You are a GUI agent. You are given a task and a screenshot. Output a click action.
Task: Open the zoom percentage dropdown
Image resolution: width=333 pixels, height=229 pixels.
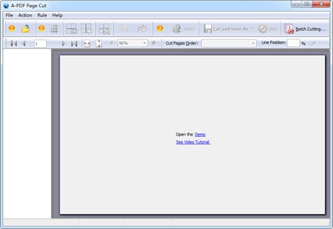click(145, 43)
